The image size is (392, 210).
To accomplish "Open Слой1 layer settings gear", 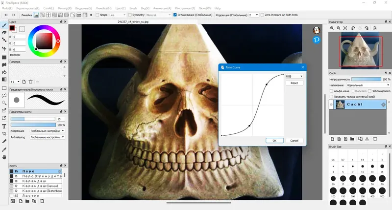I will pos(383,105).
